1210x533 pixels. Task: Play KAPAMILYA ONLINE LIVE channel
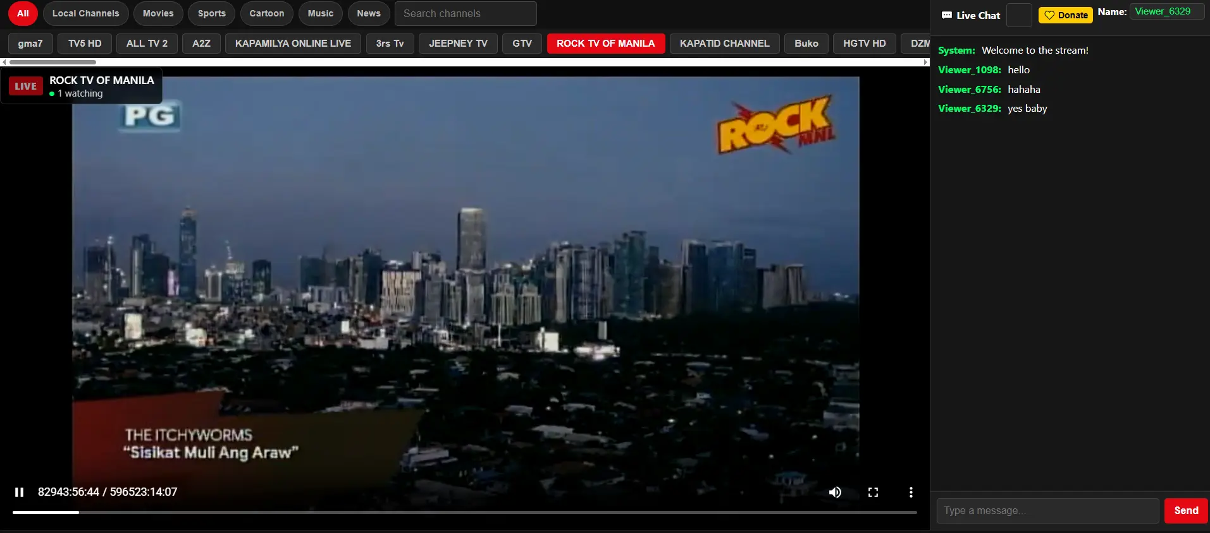(x=293, y=44)
